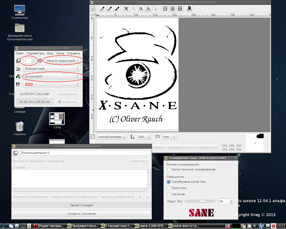Screen dimensions: 286x229
Task: Add selection to batch list in preview toolbar
Action: pyautogui.click(x=93, y=8)
